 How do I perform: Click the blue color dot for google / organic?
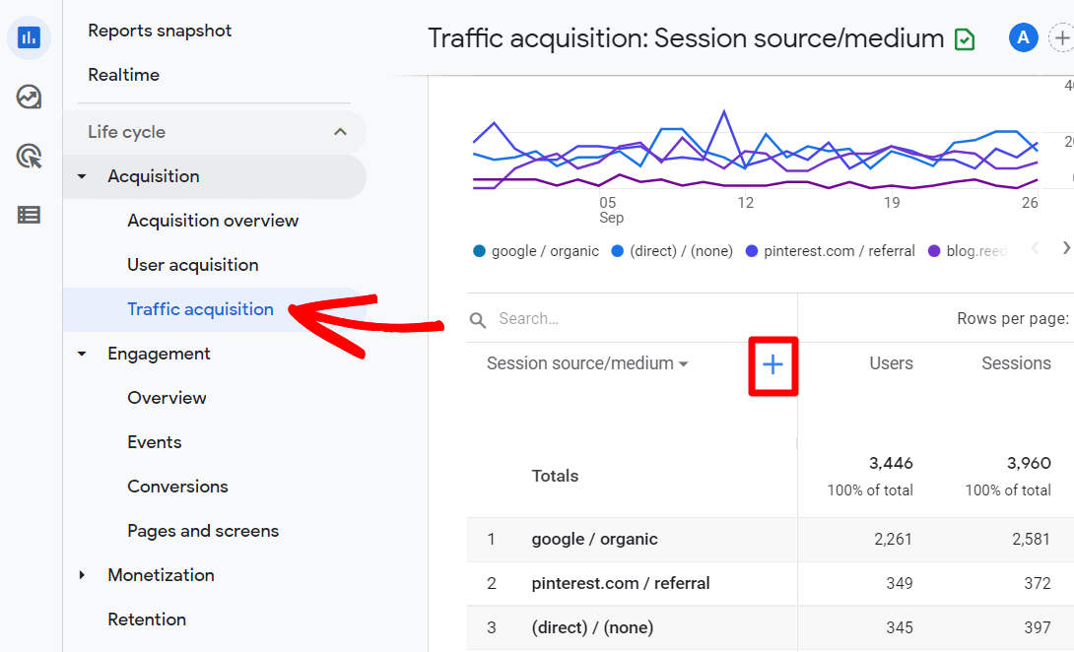[x=480, y=251]
